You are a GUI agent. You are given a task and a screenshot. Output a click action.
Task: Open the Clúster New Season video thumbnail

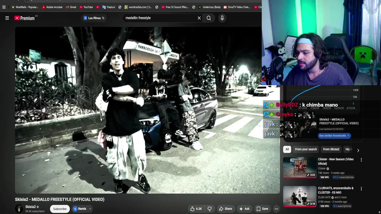click(300, 168)
